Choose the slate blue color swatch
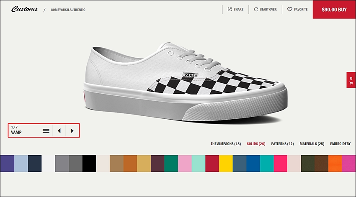The width and height of the screenshot is (356, 197). coord(240,164)
